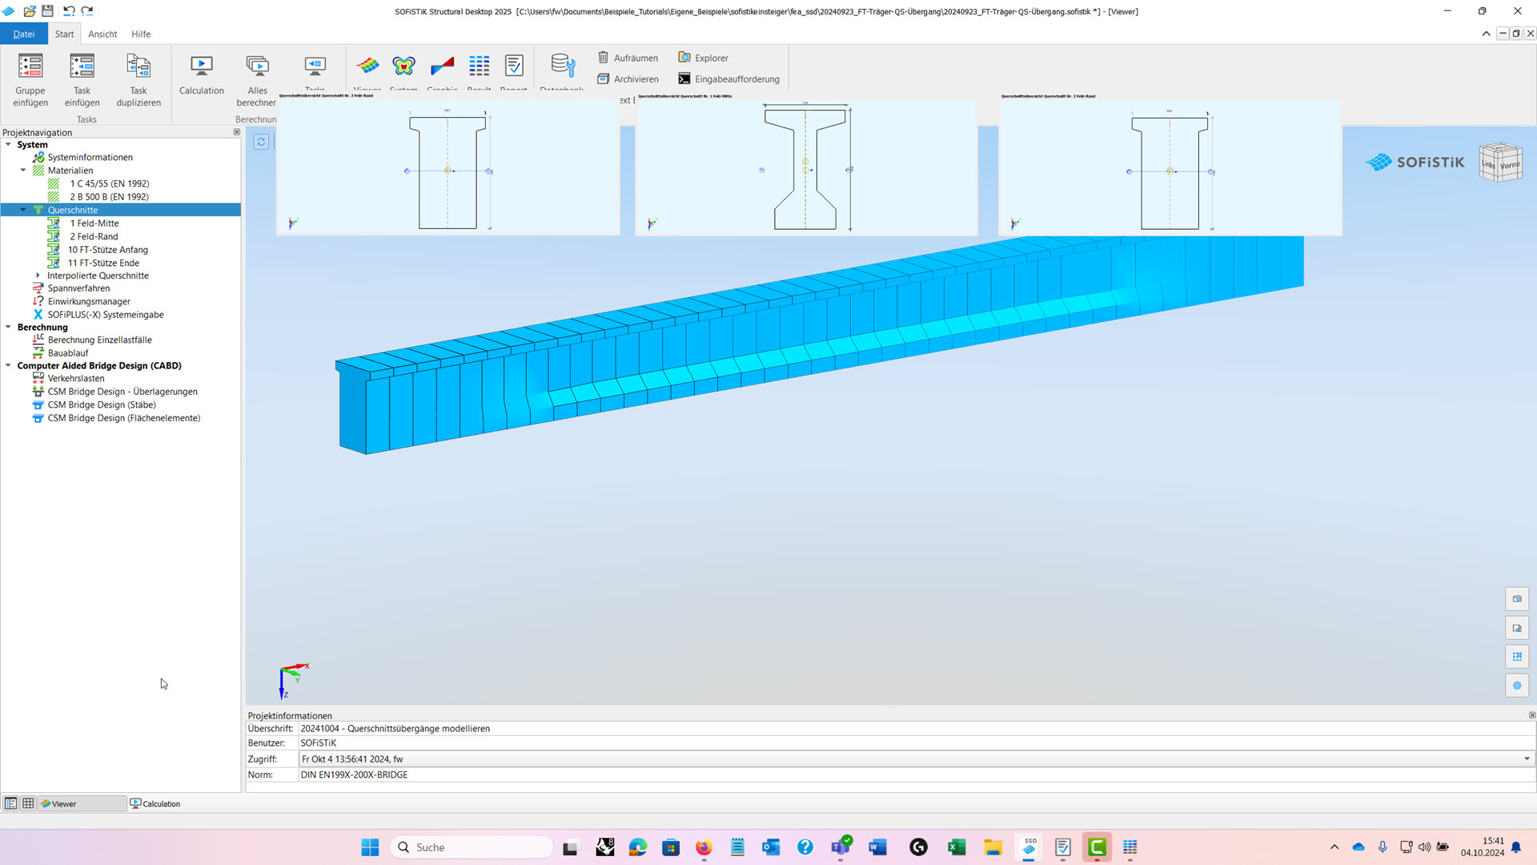Open the Ansicht ribbon tab
The height and width of the screenshot is (865, 1537).
(102, 34)
